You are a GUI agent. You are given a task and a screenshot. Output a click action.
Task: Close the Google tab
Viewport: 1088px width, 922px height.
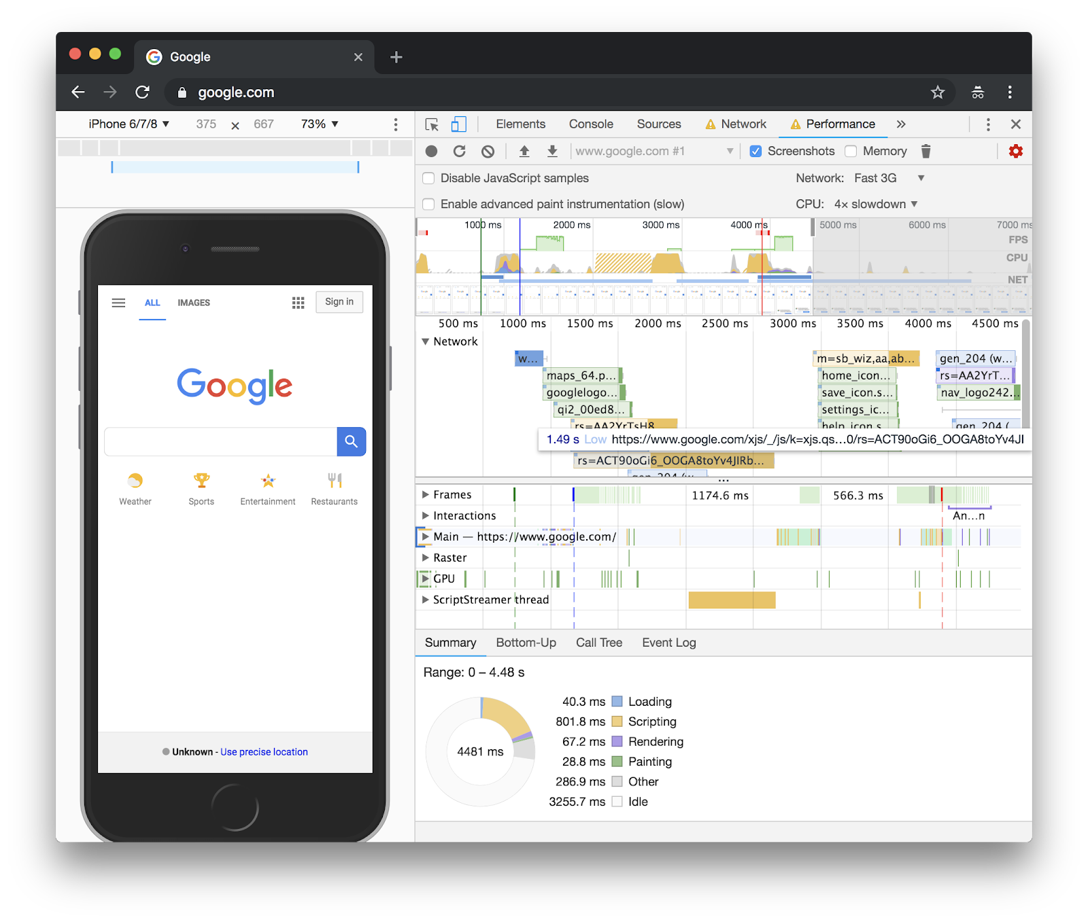[x=358, y=57]
